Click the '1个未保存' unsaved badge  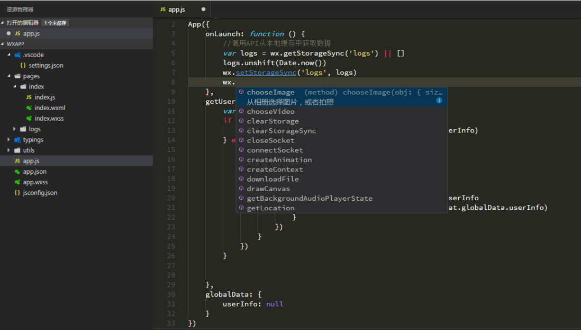55,23
